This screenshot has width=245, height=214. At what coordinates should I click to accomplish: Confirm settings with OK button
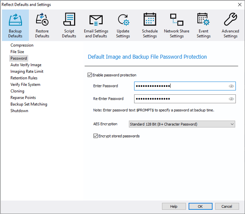[200, 207]
